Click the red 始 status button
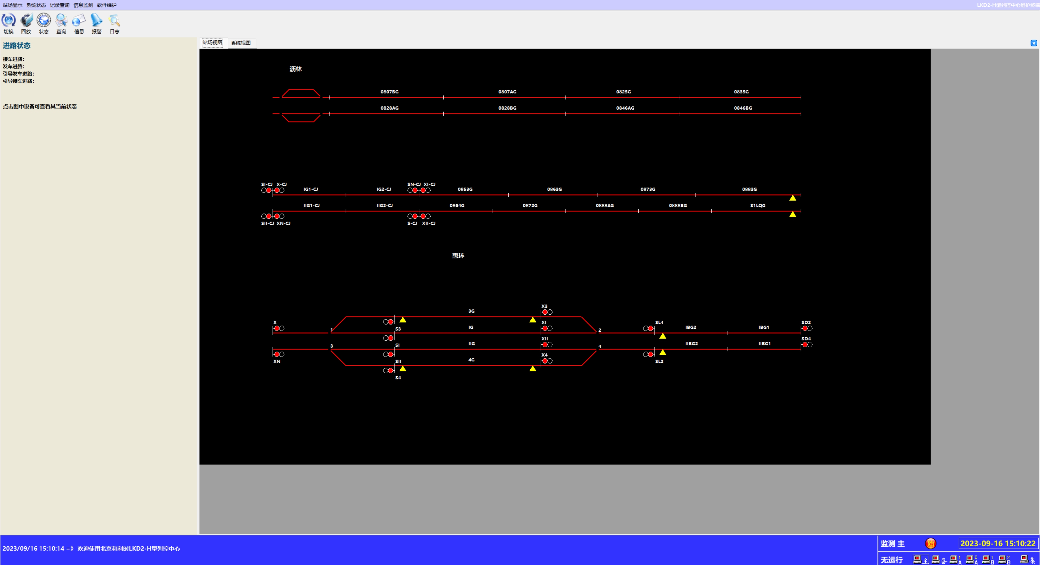 (930, 544)
